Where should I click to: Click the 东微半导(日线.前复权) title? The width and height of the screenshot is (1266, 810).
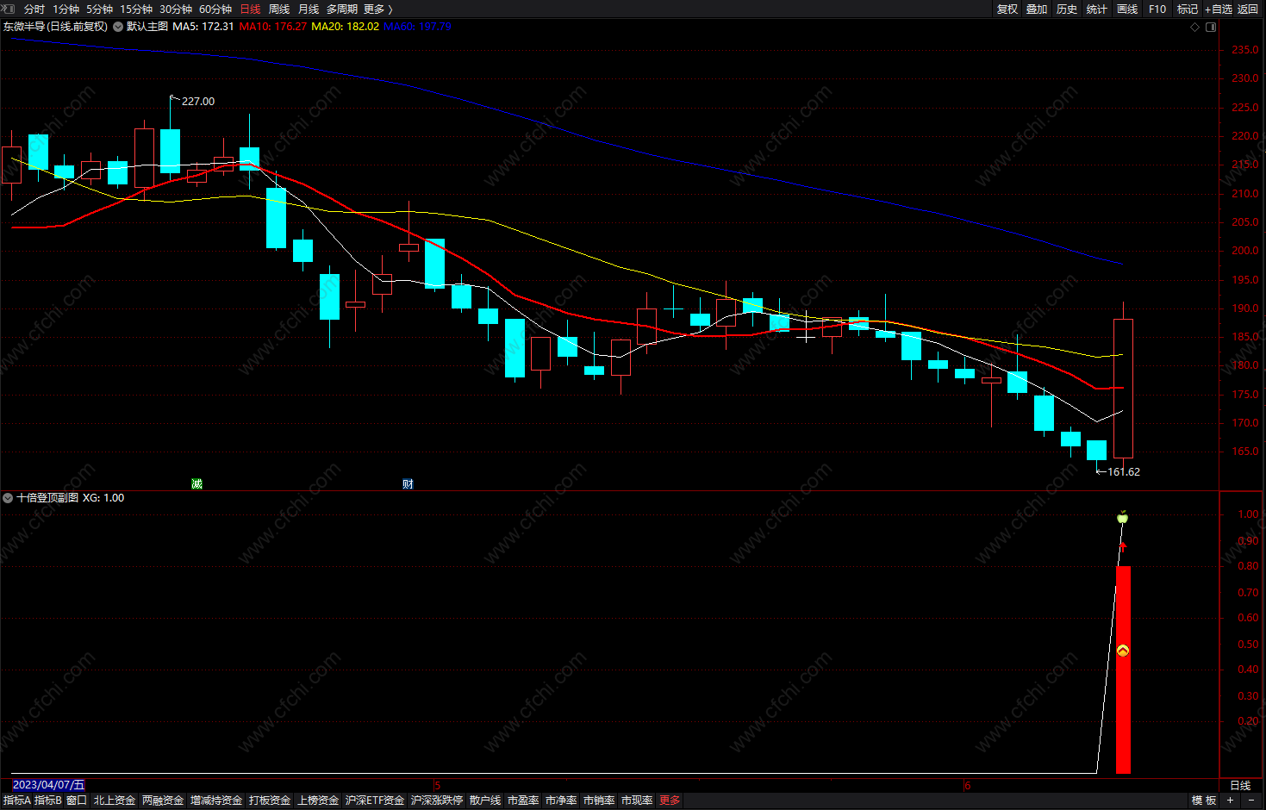point(55,27)
